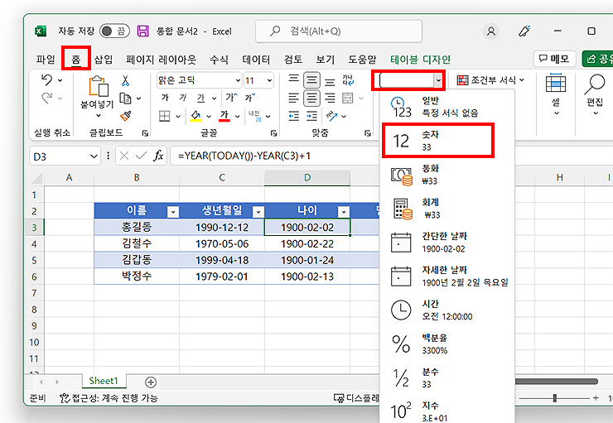Image resolution: width=613 pixels, height=423 pixels.
Task: Open the 생년월일 column filter dropdown
Action: (x=258, y=212)
